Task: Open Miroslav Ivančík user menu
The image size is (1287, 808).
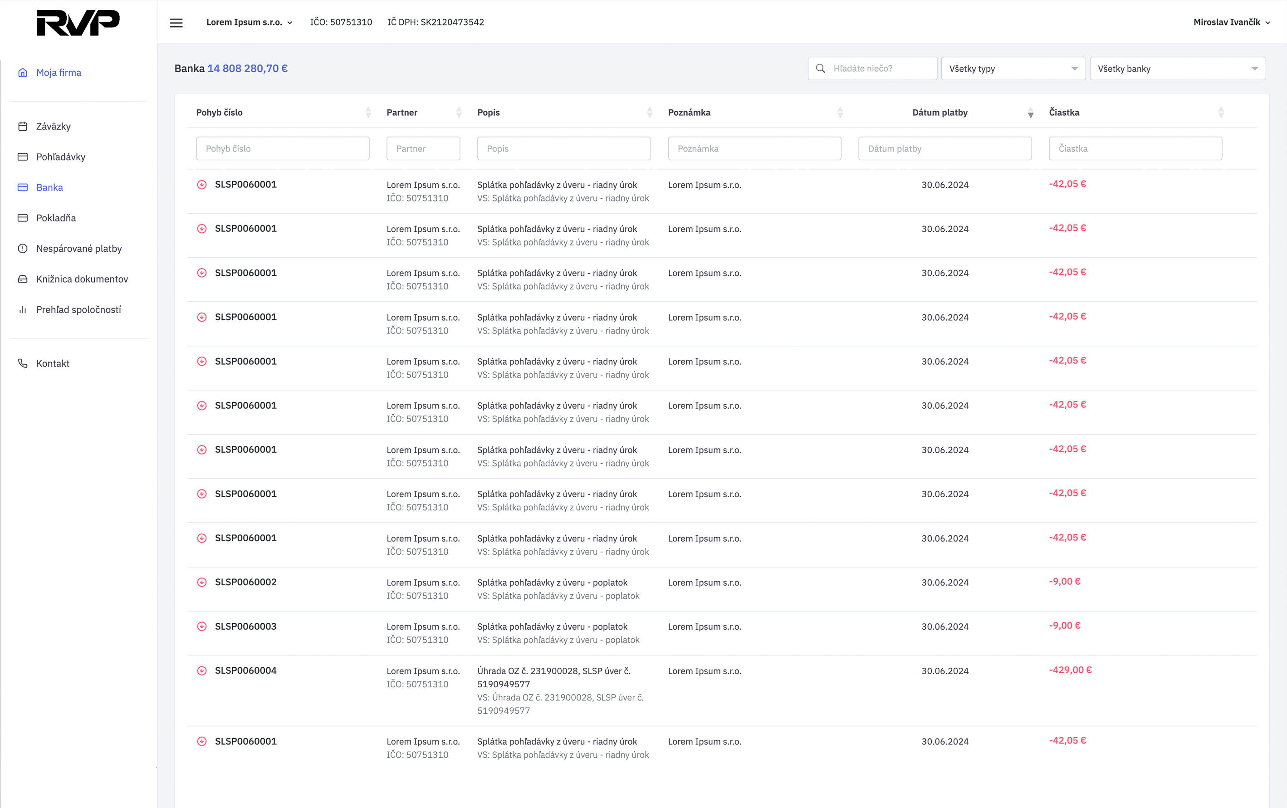Action: [1232, 22]
